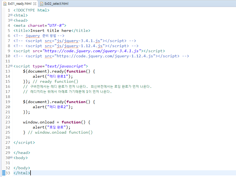236x177 pixels.
Task: Click the text/javascript type attribute value
Action: pos(65,66)
